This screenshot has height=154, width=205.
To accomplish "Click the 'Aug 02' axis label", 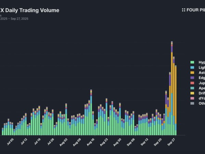I will (x=64, y=142).
